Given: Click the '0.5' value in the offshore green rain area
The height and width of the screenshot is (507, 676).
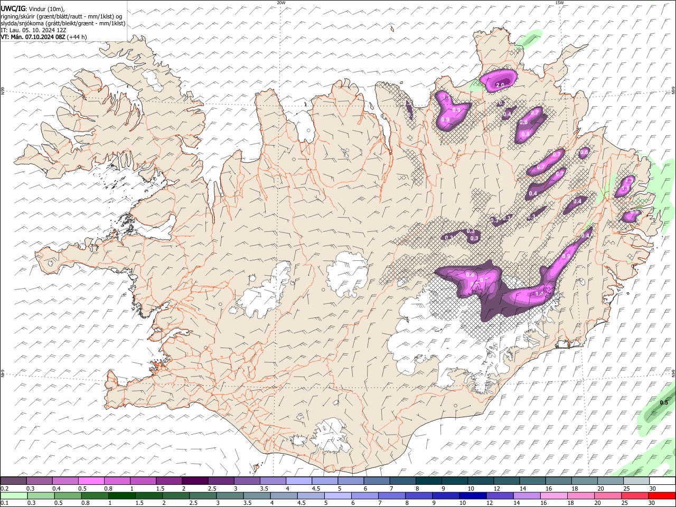Looking at the screenshot, I should [664, 402].
